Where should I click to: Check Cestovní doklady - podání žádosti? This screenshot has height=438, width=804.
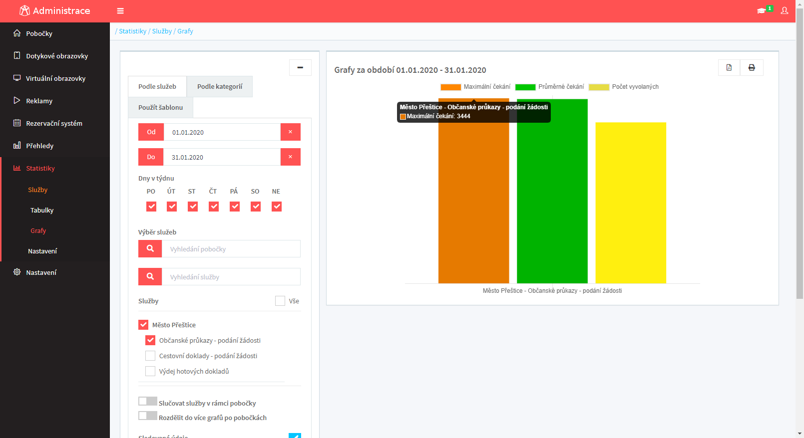(x=150, y=356)
